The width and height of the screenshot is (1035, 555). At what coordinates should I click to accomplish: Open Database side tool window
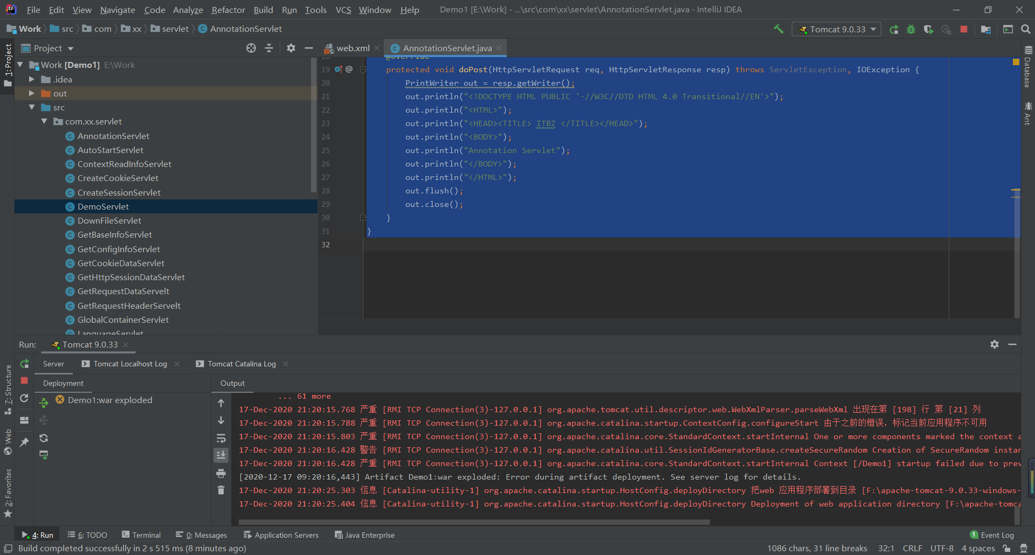pos(1027,67)
